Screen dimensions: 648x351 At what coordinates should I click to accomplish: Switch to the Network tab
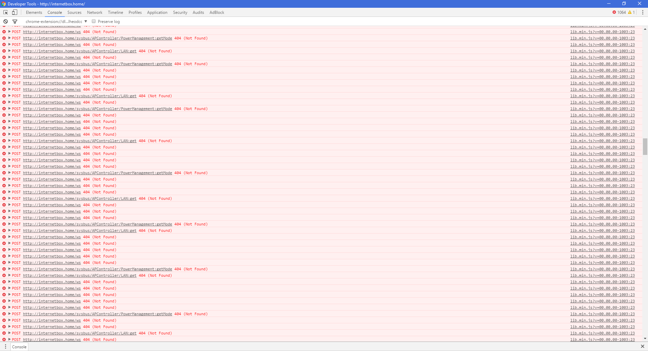(94, 12)
